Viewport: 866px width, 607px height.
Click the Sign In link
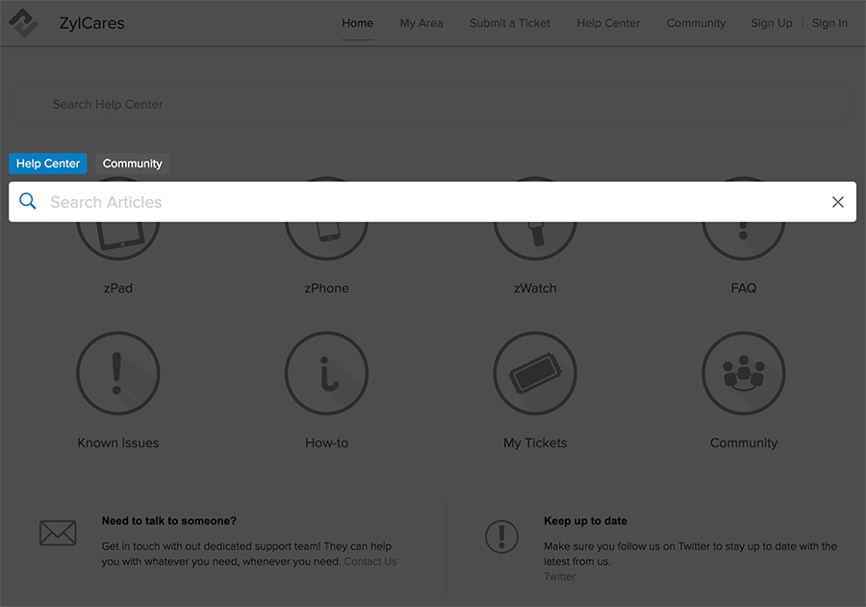point(829,23)
